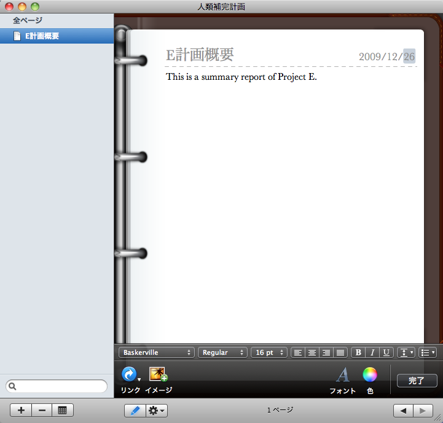Remove page with the minus button
The image size is (443, 423).
[42, 410]
